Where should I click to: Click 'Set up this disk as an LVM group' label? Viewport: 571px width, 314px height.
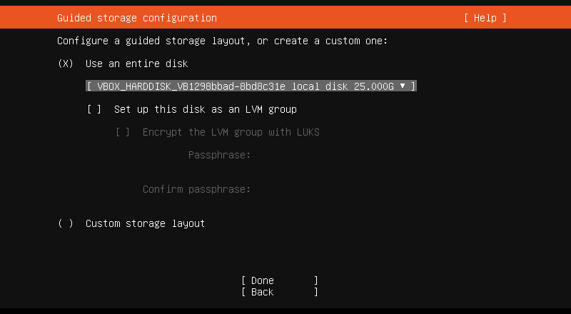coord(206,109)
